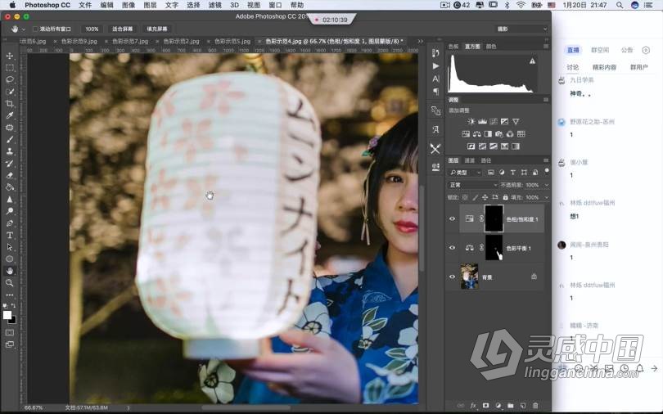The image size is (663, 414).
Task: Select the Pen tool
Action: (9, 223)
